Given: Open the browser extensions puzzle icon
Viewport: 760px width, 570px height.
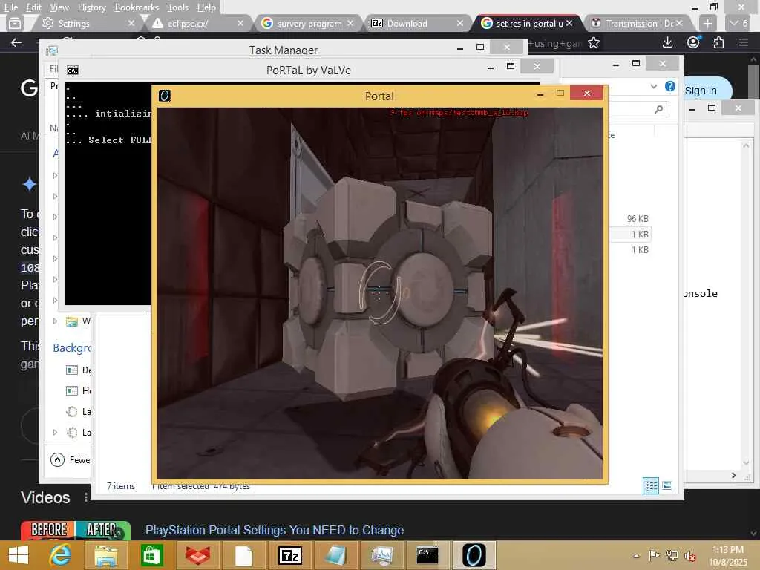Looking at the screenshot, I should coord(718,42).
